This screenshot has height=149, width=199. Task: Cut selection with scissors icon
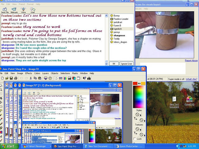click(x=30, y=78)
